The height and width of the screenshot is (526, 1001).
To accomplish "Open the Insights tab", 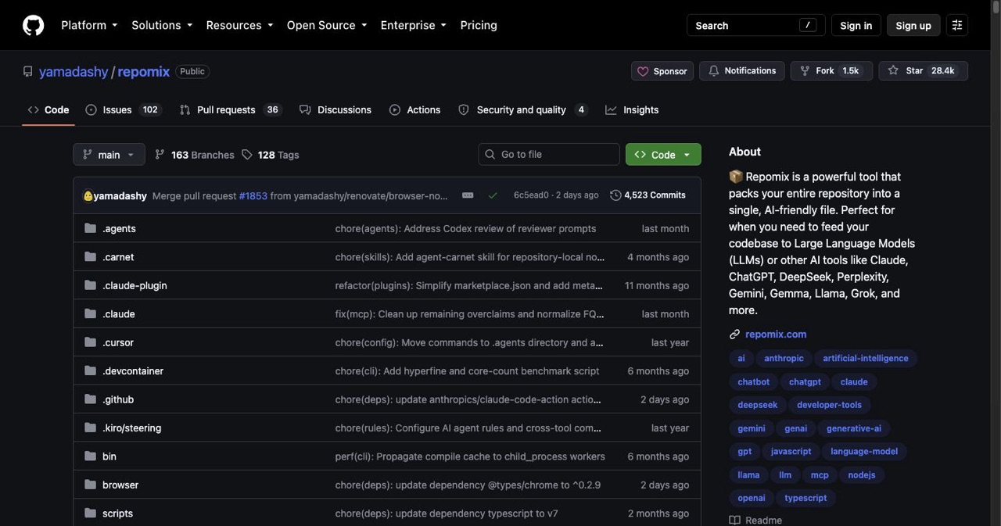I will click(x=632, y=110).
